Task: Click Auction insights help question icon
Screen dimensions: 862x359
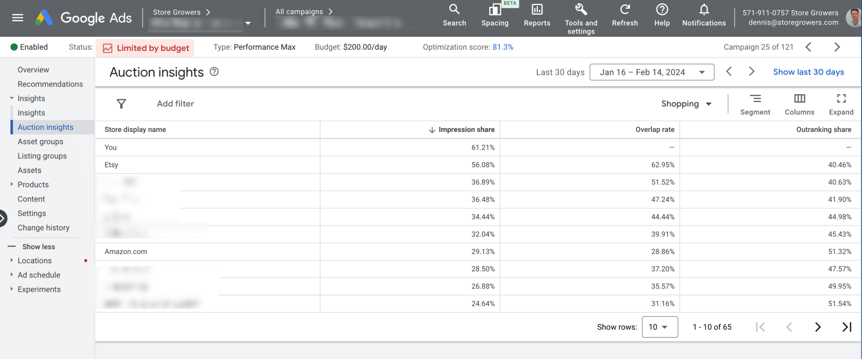Action: [x=214, y=72]
